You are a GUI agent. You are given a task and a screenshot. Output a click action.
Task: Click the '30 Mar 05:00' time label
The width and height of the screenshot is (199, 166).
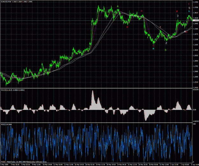(x=153, y=165)
